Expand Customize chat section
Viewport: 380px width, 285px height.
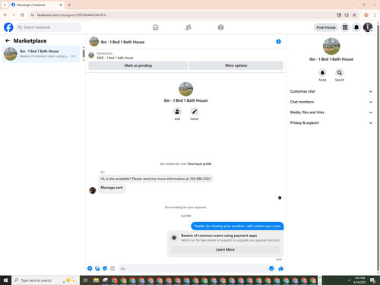331,91
